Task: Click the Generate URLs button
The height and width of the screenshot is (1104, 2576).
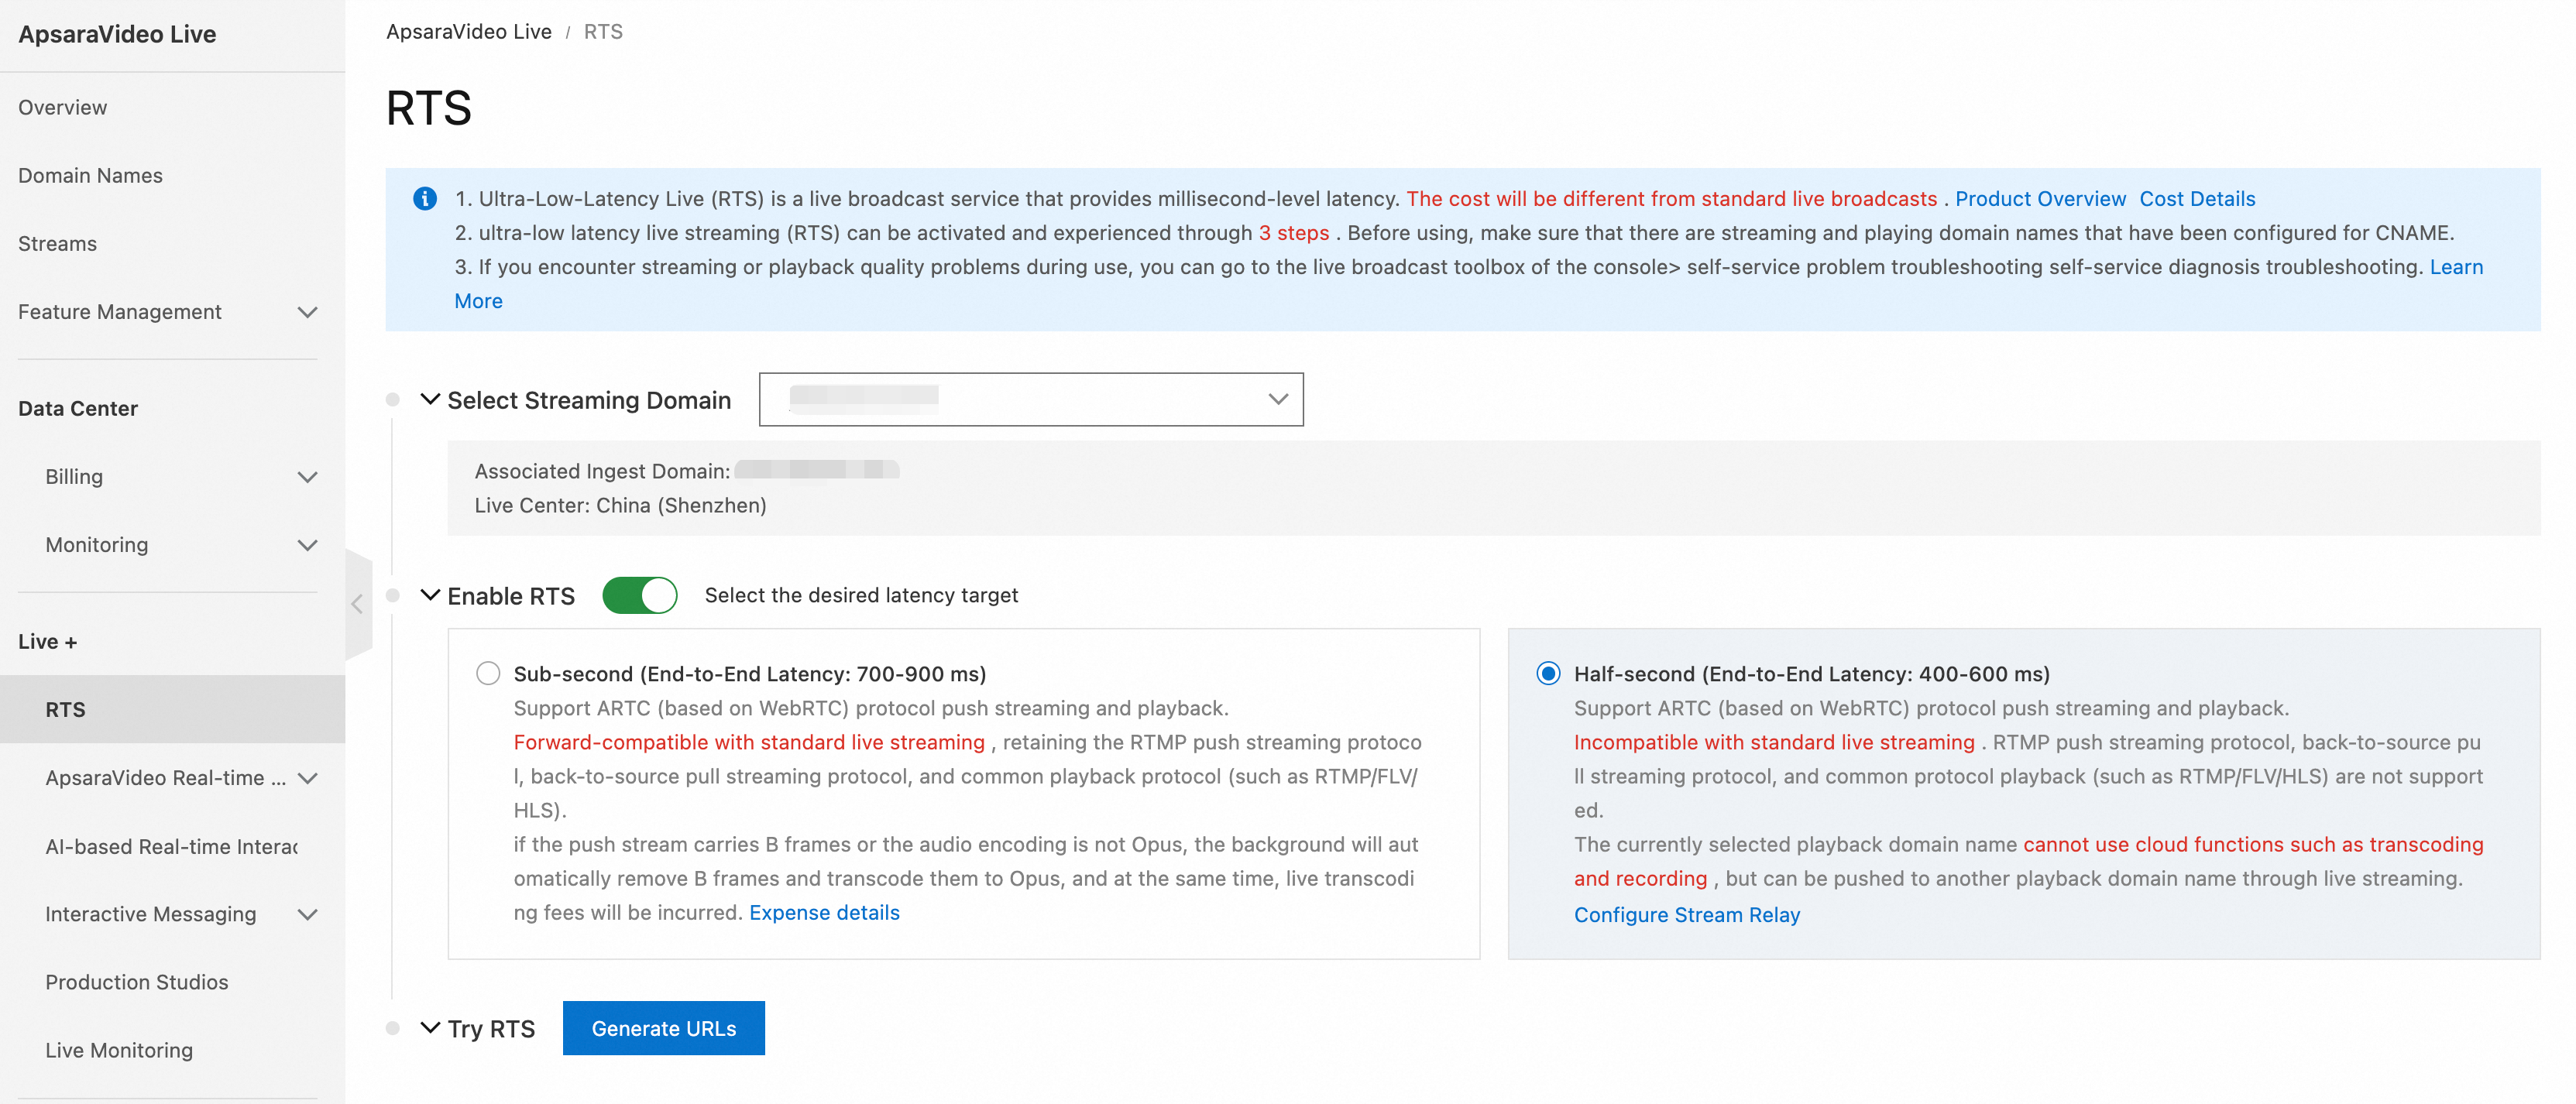Action: (664, 1028)
